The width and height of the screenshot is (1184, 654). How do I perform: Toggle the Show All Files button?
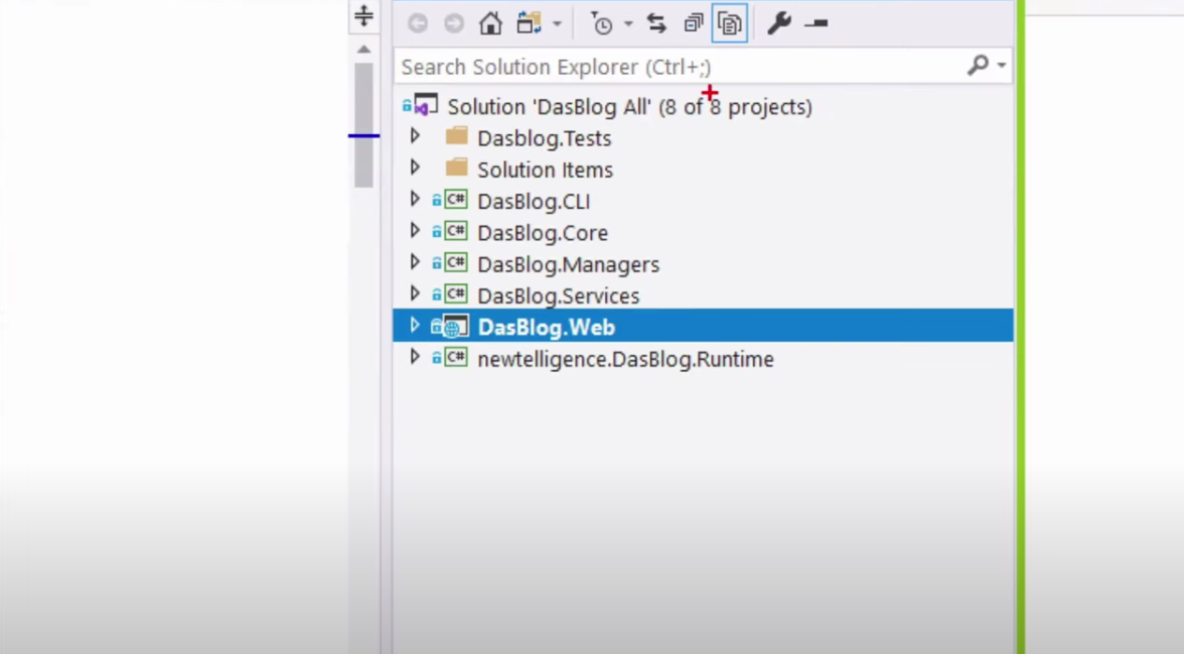click(730, 23)
